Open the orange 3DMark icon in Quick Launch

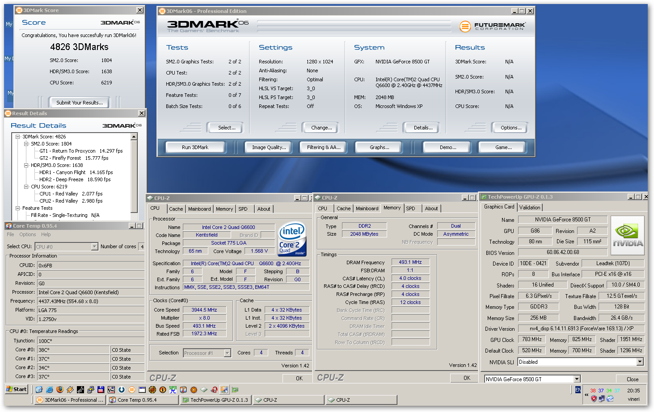pos(132,390)
